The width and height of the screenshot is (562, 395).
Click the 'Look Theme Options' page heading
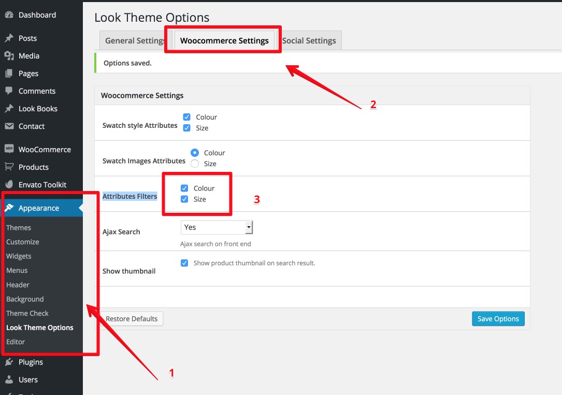click(152, 18)
